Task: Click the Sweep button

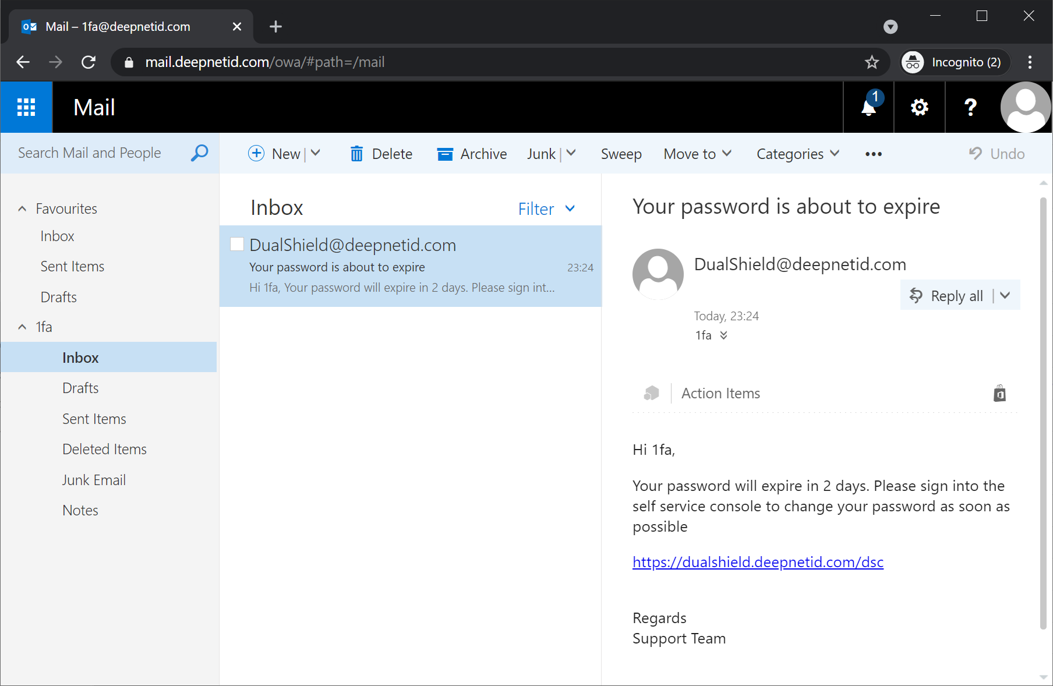Action: point(621,154)
